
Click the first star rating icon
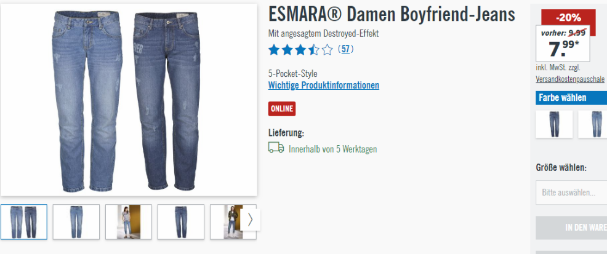click(x=274, y=49)
